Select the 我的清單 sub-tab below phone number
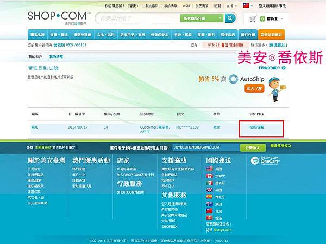The height and width of the screenshot is (244, 326). [56, 56]
